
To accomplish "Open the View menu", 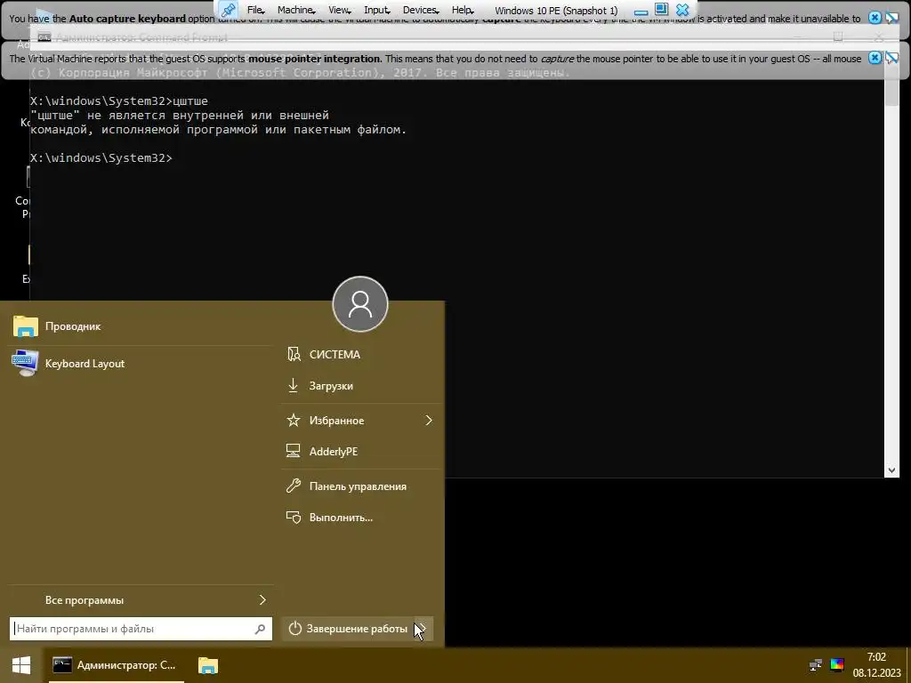I will point(339,10).
